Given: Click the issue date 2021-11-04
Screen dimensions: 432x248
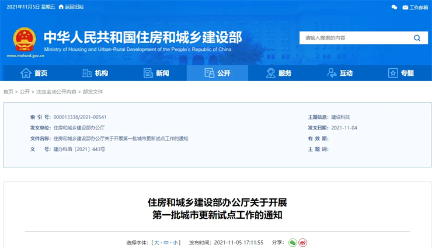Looking at the screenshot, I should click(344, 128).
